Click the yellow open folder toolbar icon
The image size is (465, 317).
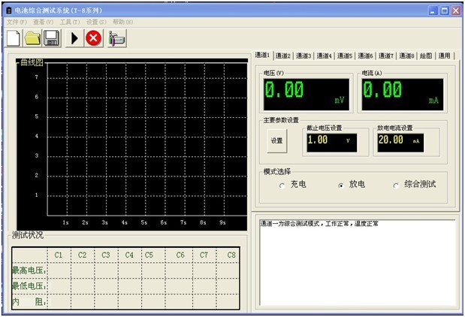tap(33, 38)
